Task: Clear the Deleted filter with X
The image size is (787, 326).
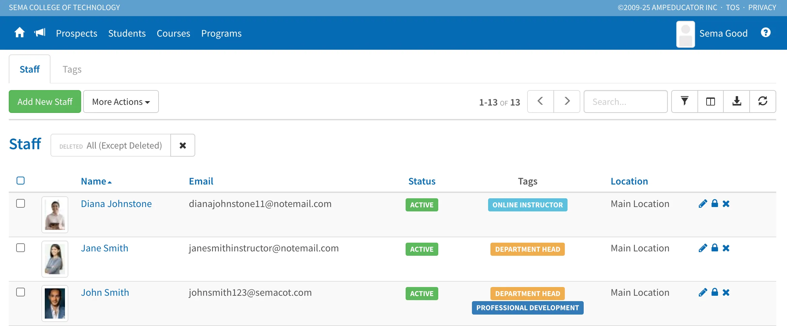Action: [183, 145]
